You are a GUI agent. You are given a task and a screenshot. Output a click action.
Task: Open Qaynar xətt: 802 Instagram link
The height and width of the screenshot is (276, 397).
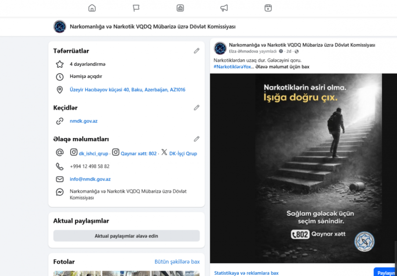[138, 154]
